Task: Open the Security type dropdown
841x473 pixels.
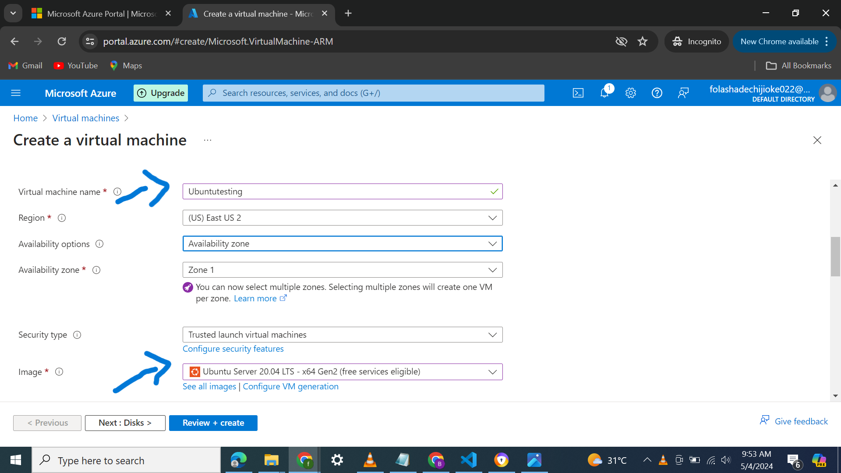Action: point(342,335)
